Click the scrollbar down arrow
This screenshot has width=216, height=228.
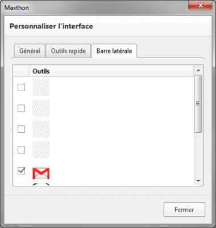(198, 181)
